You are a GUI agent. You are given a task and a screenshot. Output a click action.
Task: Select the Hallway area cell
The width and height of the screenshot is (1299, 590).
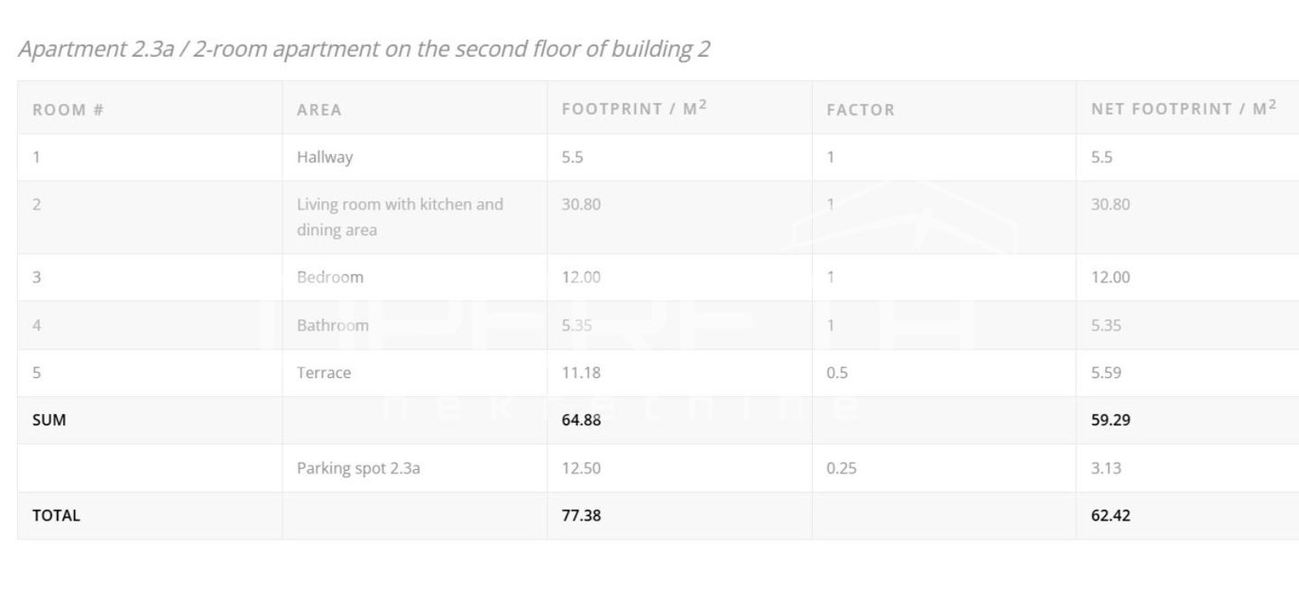pyautogui.click(x=325, y=157)
